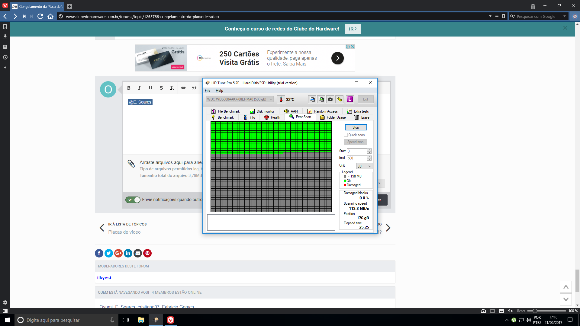Viewport: 580px width, 326px height.
Task: Open the Disk monitor tab
Action: [x=262, y=111]
